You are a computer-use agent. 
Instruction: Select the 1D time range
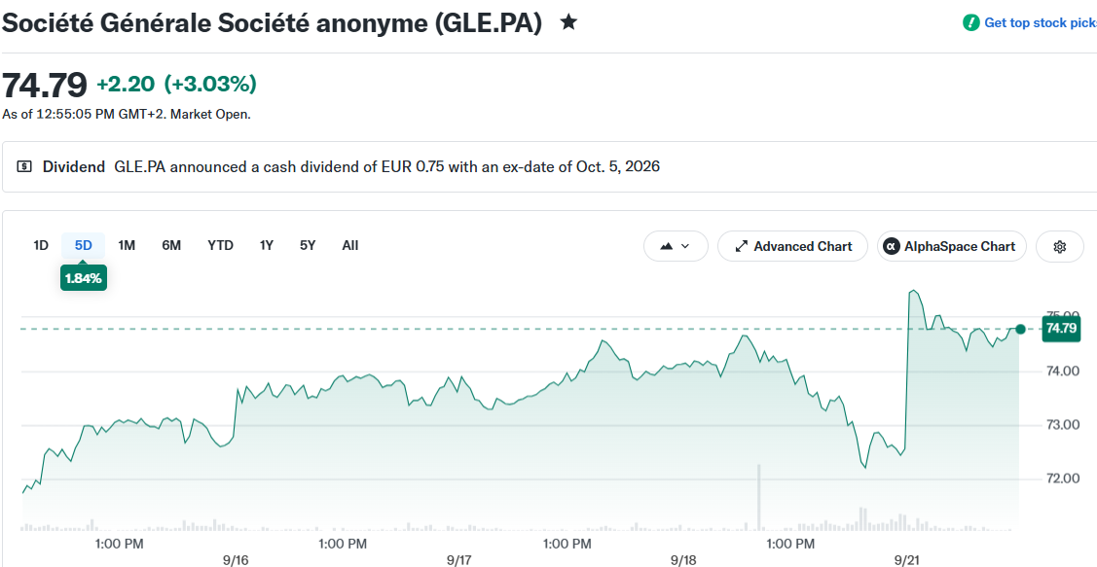pyautogui.click(x=41, y=245)
